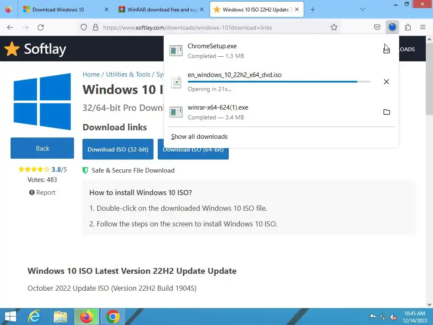
Task: Select Firefox in the taskbar
Action: [86, 317]
